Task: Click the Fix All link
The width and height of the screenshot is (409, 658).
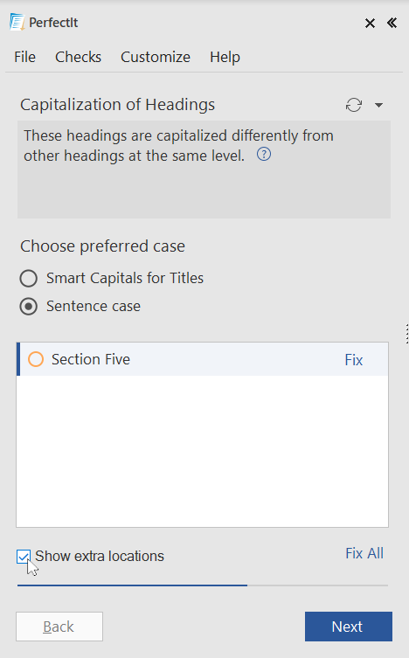Action: pyautogui.click(x=364, y=553)
